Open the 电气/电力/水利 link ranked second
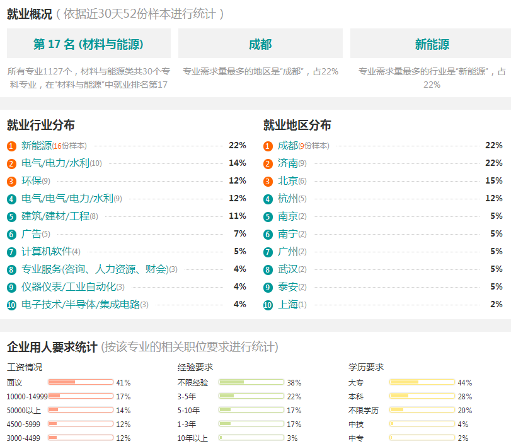 [x=55, y=163]
